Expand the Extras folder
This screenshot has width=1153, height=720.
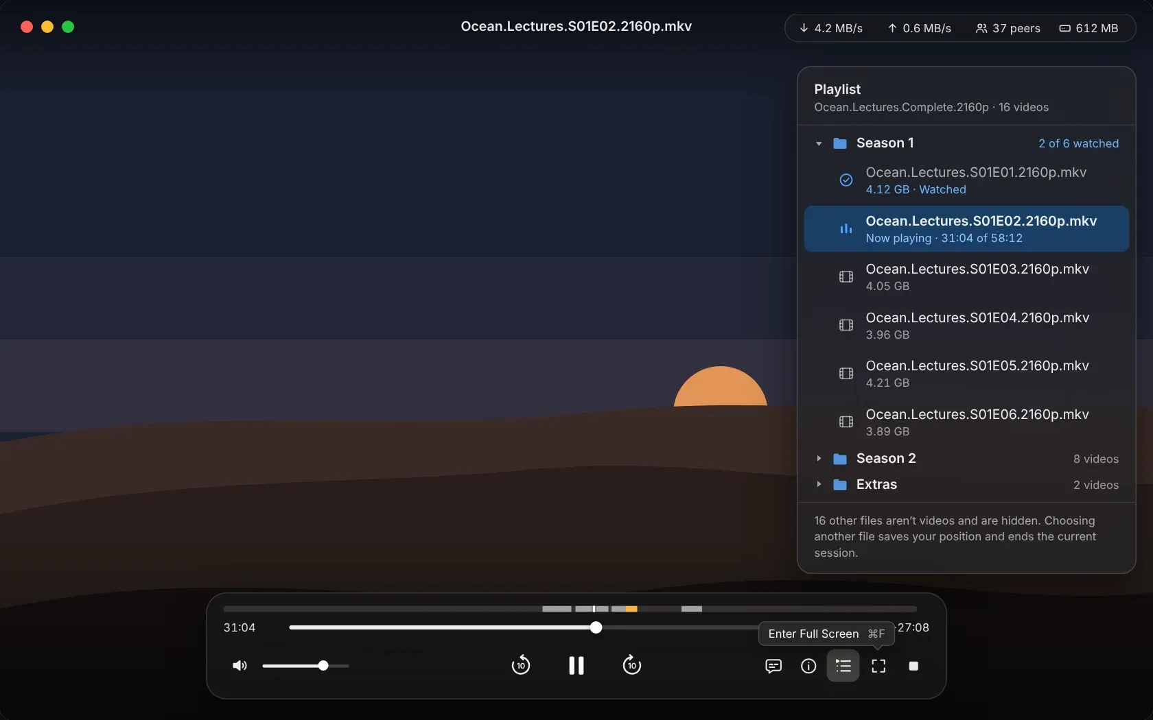pos(819,484)
